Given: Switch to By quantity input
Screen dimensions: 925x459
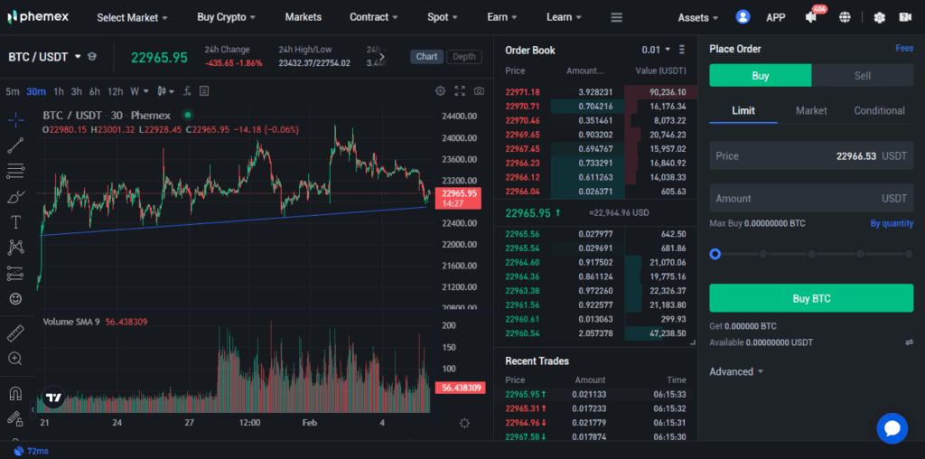Looking at the screenshot, I should 892,223.
